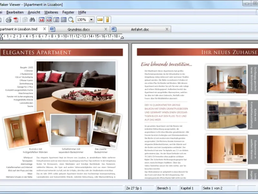Open the Weiteres menu
258x194 pixels.
click(51, 12)
